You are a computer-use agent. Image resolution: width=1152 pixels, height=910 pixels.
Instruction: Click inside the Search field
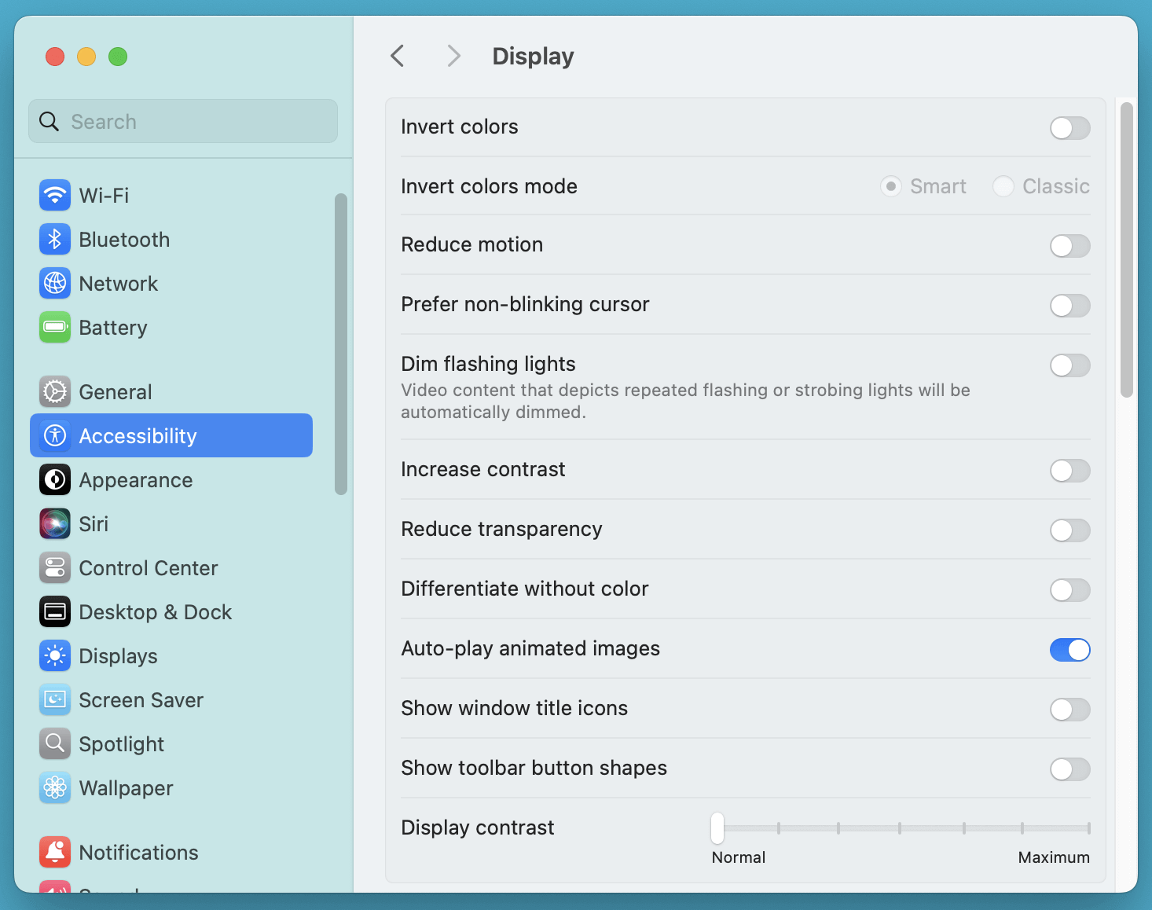coord(182,121)
